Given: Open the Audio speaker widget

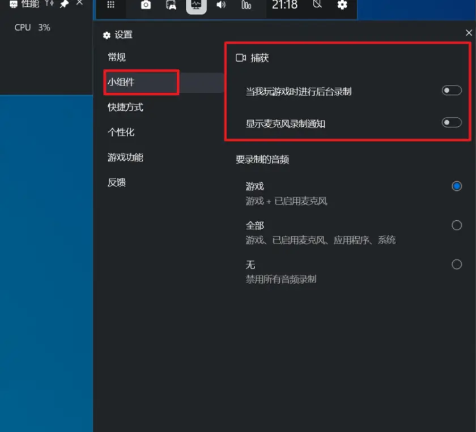Looking at the screenshot, I should click(221, 5).
